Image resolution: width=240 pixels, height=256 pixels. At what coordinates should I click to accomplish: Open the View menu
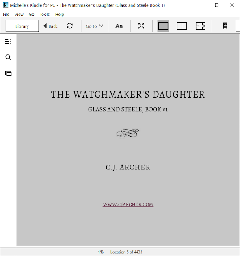click(19, 14)
